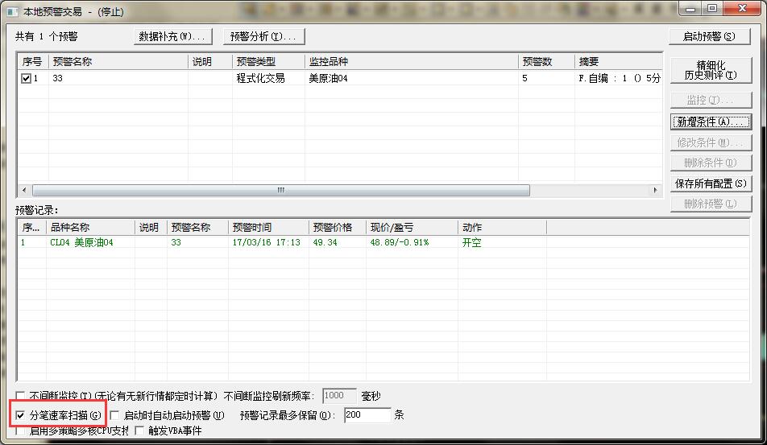This screenshot has width=767, height=445.
Task: Check the 触发VBA事件 option
Action: pyautogui.click(x=139, y=431)
